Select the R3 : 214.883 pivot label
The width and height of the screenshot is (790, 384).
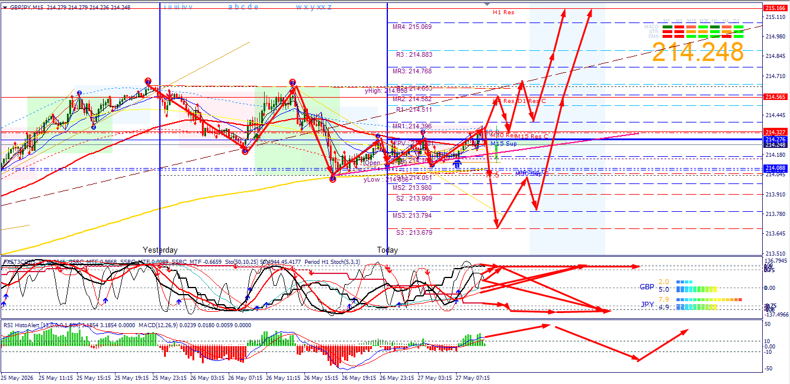[414, 54]
